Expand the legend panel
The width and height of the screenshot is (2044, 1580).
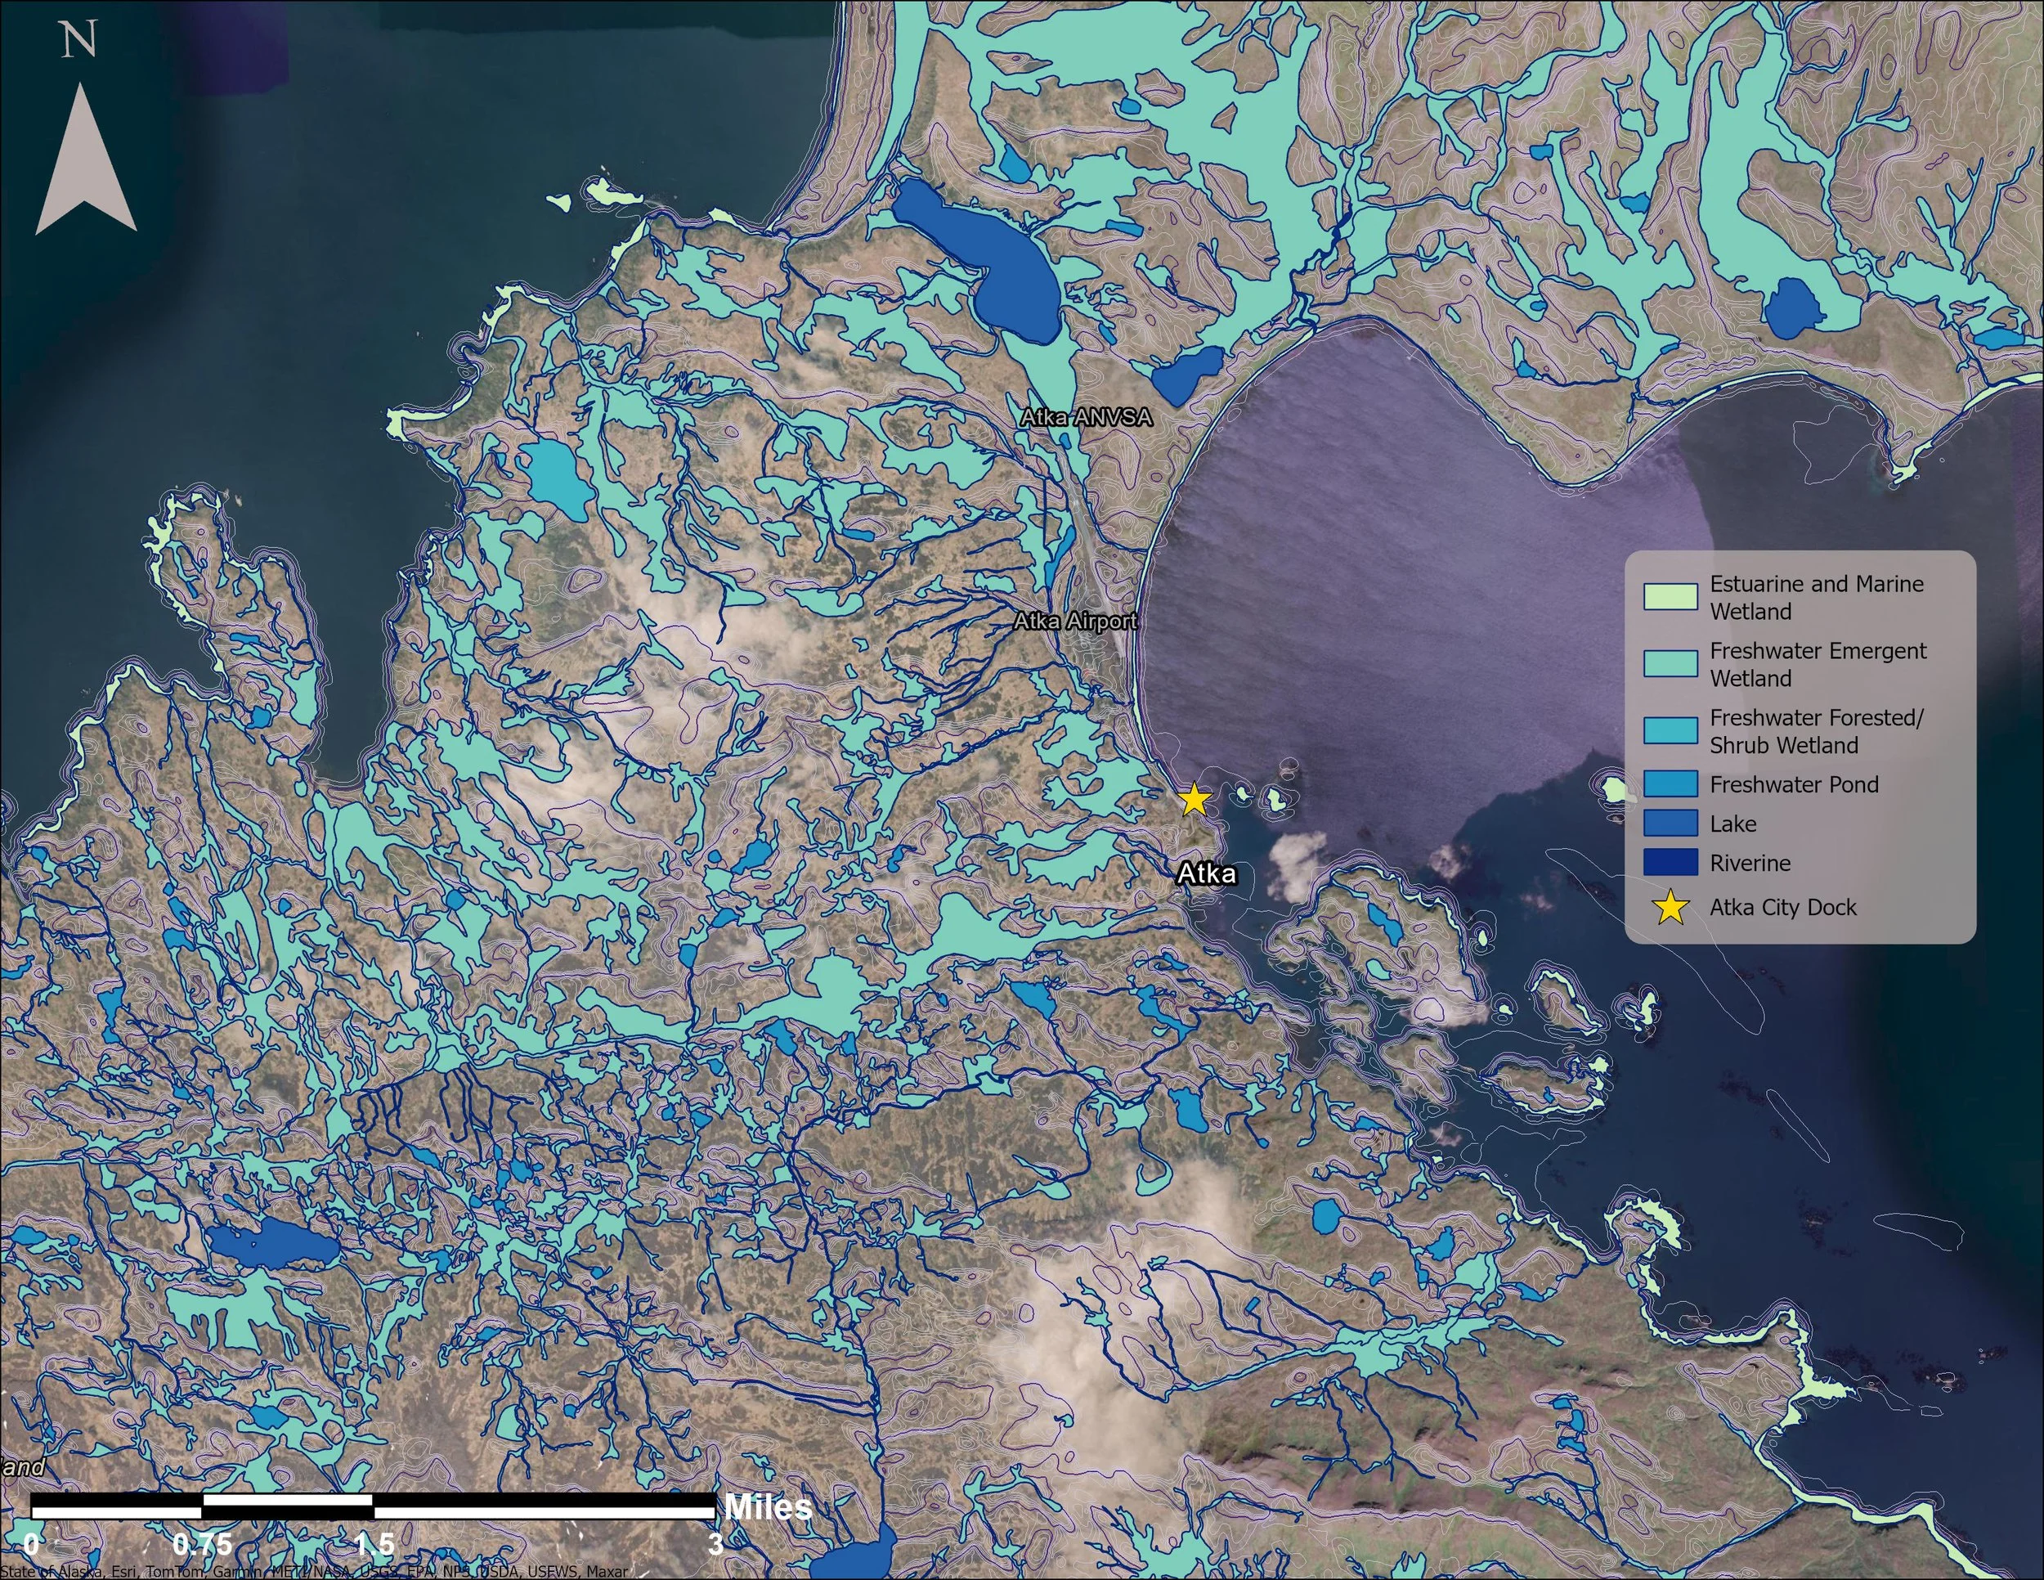pos(1802,749)
